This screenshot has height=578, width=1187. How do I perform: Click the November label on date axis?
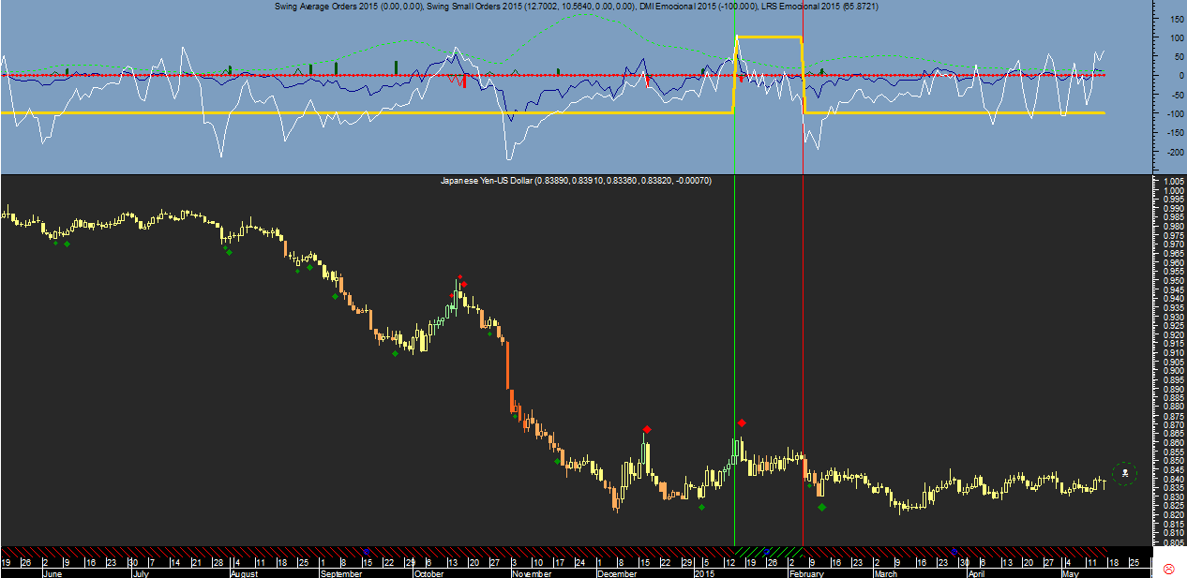(x=533, y=573)
